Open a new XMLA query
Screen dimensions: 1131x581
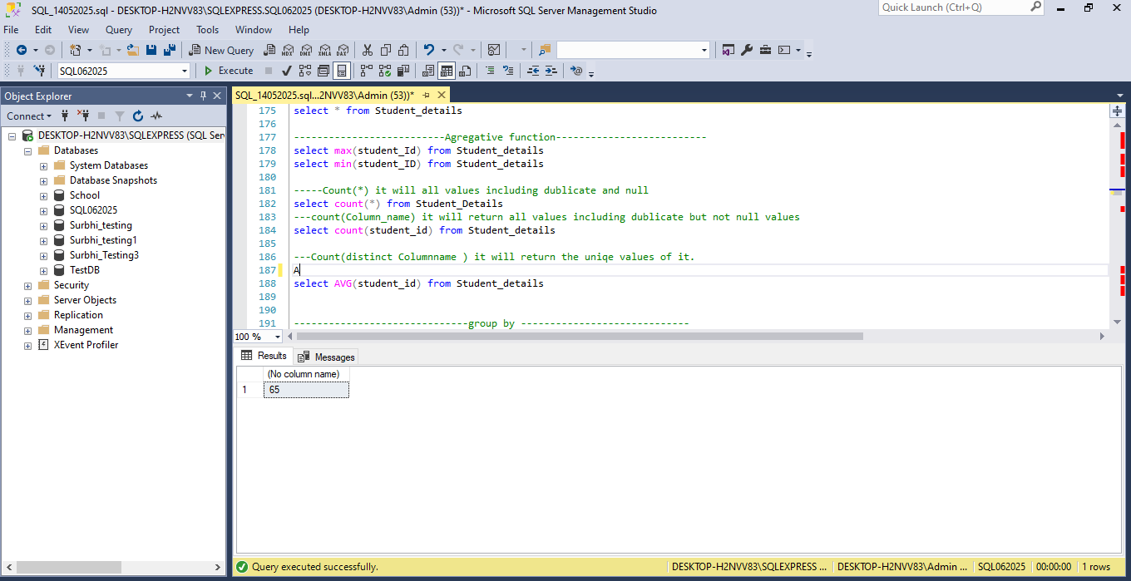[324, 50]
